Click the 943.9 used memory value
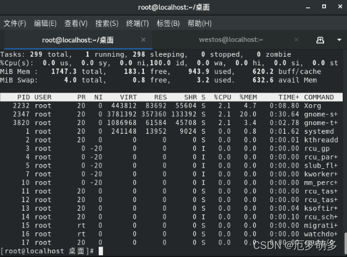The image size is (347, 257). click(x=199, y=71)
